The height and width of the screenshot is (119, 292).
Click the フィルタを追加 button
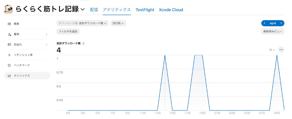68,31
